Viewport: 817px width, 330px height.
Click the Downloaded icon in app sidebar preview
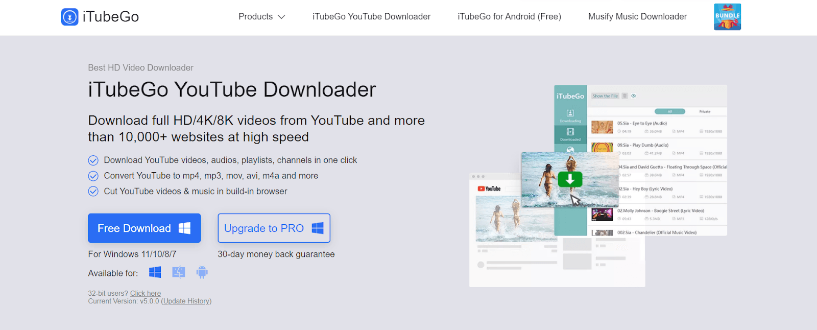pos(570,132)
